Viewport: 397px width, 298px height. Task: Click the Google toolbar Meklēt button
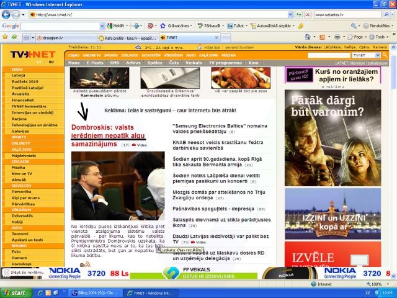tap(117, 25)
